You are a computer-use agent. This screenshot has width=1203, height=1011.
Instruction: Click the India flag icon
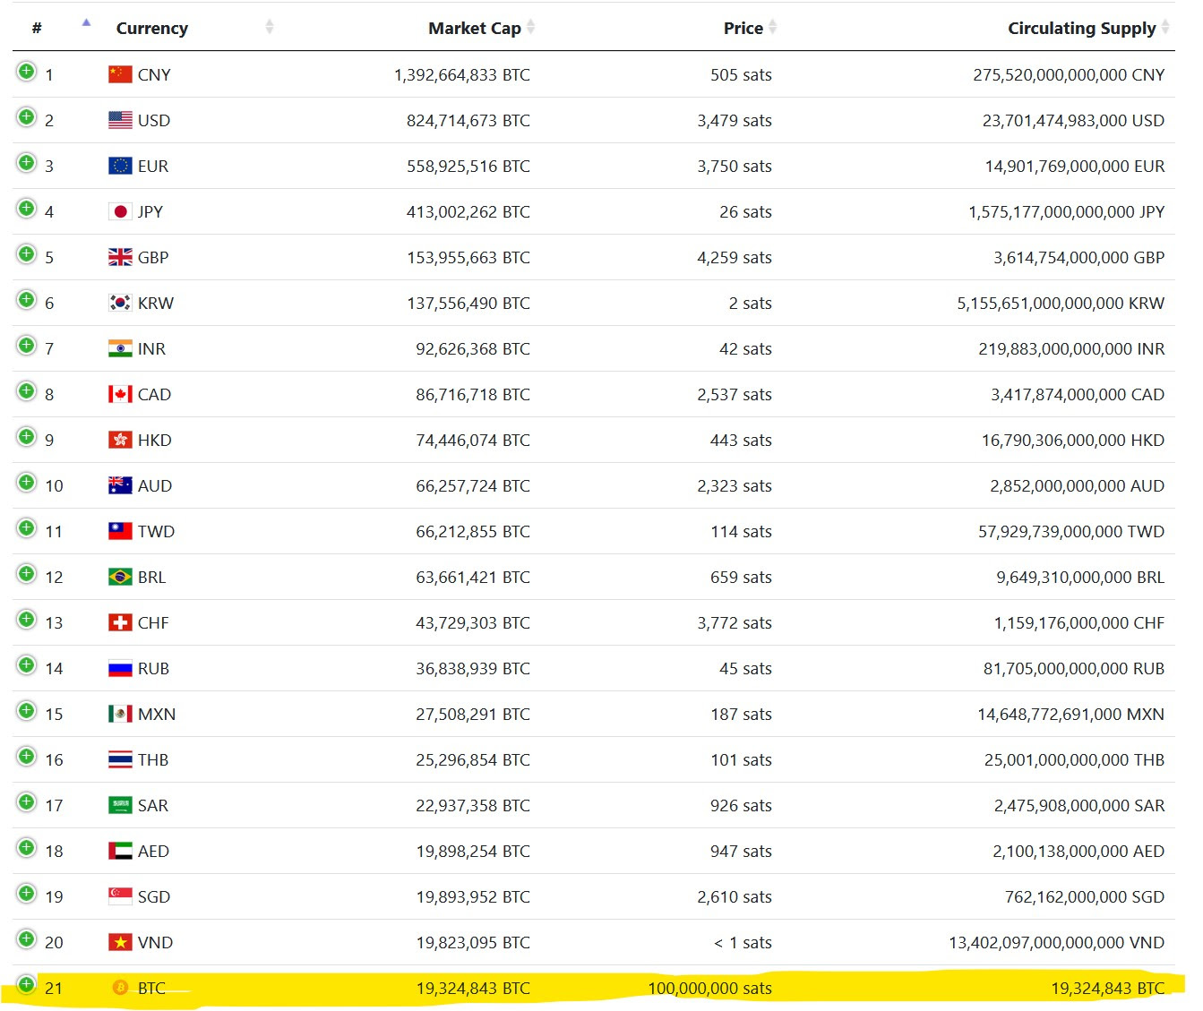pos(120,348)
